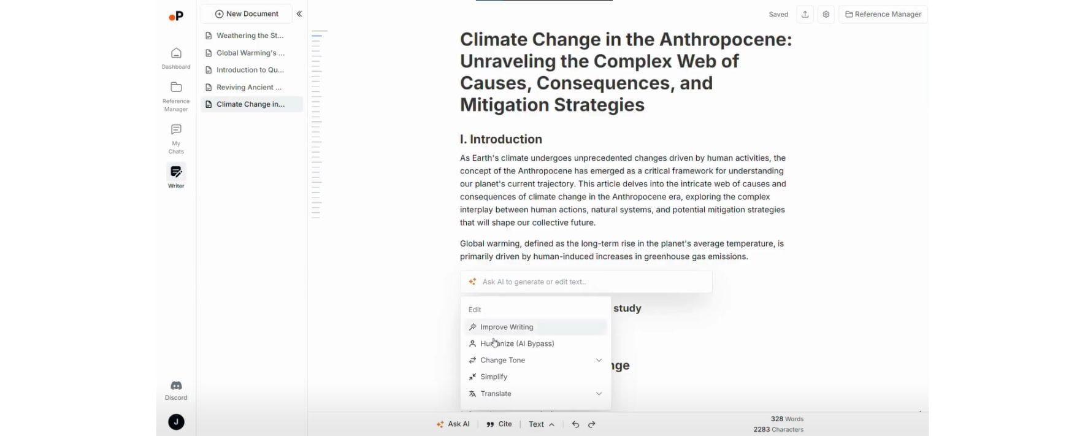Viewport: 1085px width, 436px height.
Task: Click the export/upload icon near Saved
Action: click(x=805, y=13)
